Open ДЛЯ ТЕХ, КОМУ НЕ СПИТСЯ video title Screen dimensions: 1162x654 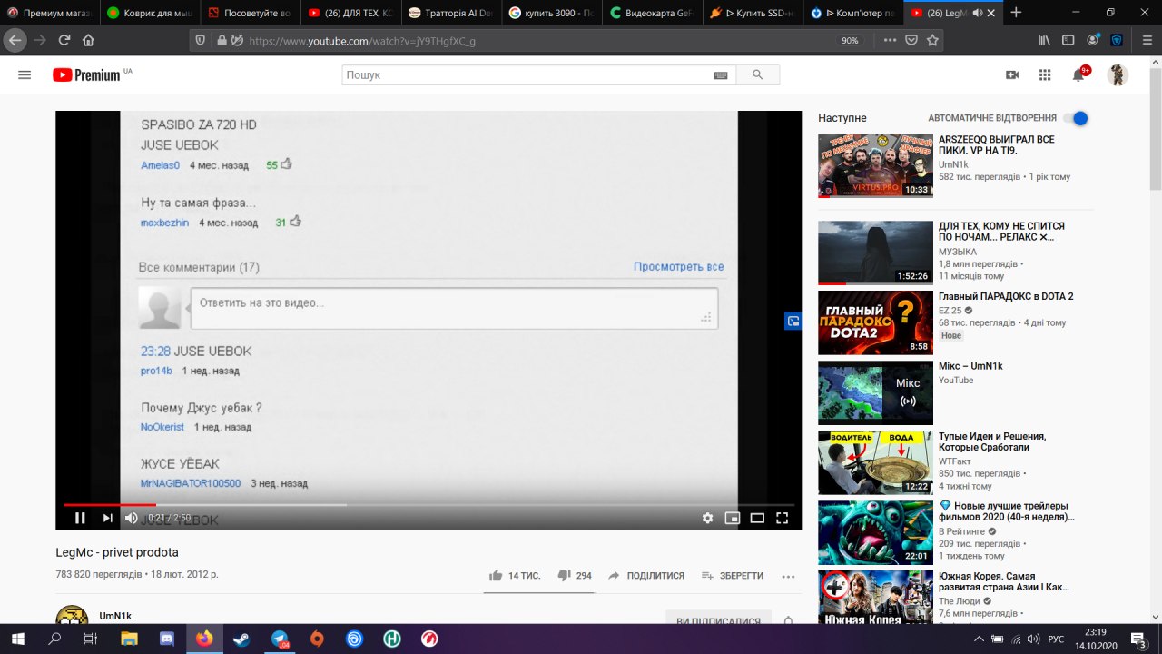click(x=1001, y=232)
